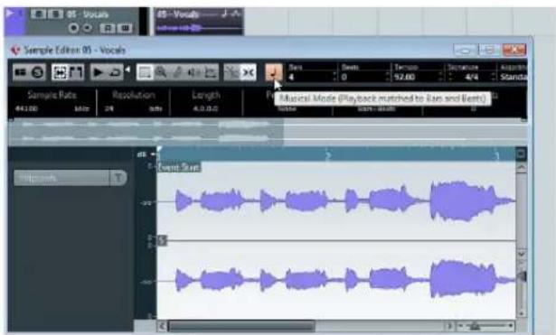Image resolution: width=556 pixels, height=335 pixels.
Task: Click the vertical scrollbar up arrow
Action: tap(521, 168)
